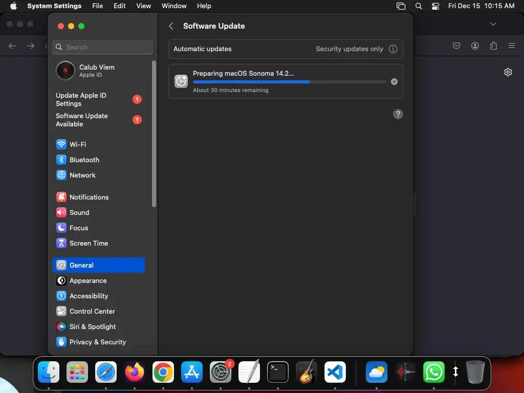Click the Automatic updates info icon
The image size is (524, 393).
tap(393, 49)
